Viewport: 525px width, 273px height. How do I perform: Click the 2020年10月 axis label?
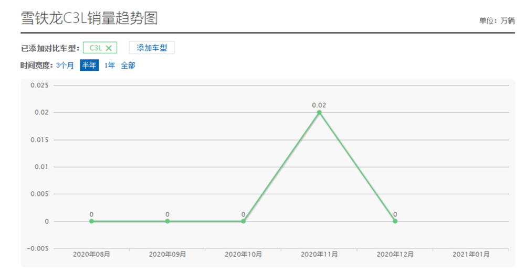[x=244, y=255]
